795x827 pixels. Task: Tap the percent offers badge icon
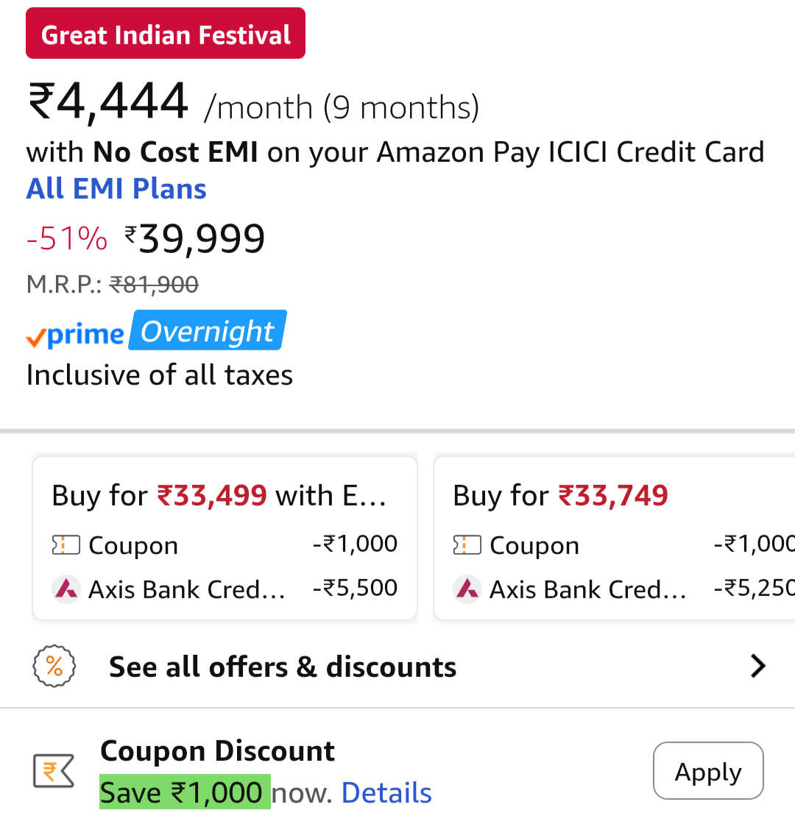click(54, 667)
